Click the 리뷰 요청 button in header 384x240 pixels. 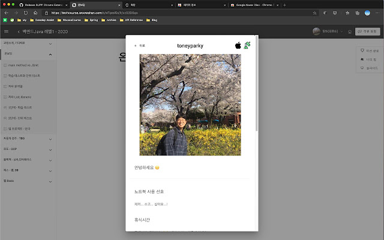pyautogui.click(x=368, y=31)
